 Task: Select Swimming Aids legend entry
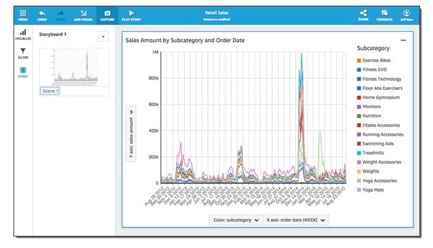[375, 144]
